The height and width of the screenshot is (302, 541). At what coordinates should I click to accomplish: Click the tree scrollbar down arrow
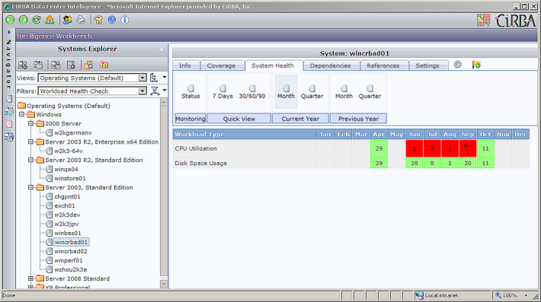[x=164, y=284]
